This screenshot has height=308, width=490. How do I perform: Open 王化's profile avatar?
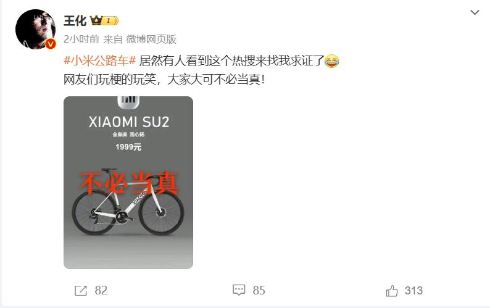click(35, 30)
